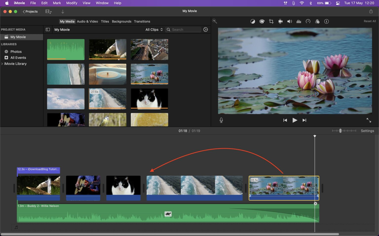
Task: Open the Volume controls
Action: tap(290, 21)
